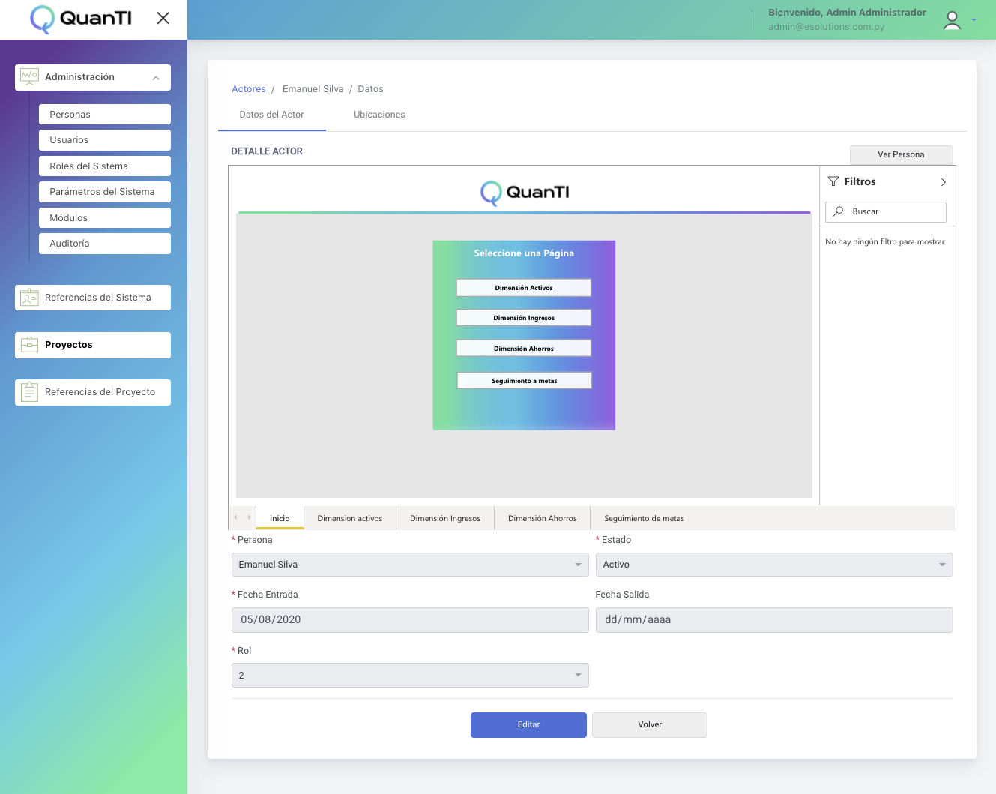Click 'Bienvenido, Admin Administrador' text
996x794 pixels.
tap(847, 13)
